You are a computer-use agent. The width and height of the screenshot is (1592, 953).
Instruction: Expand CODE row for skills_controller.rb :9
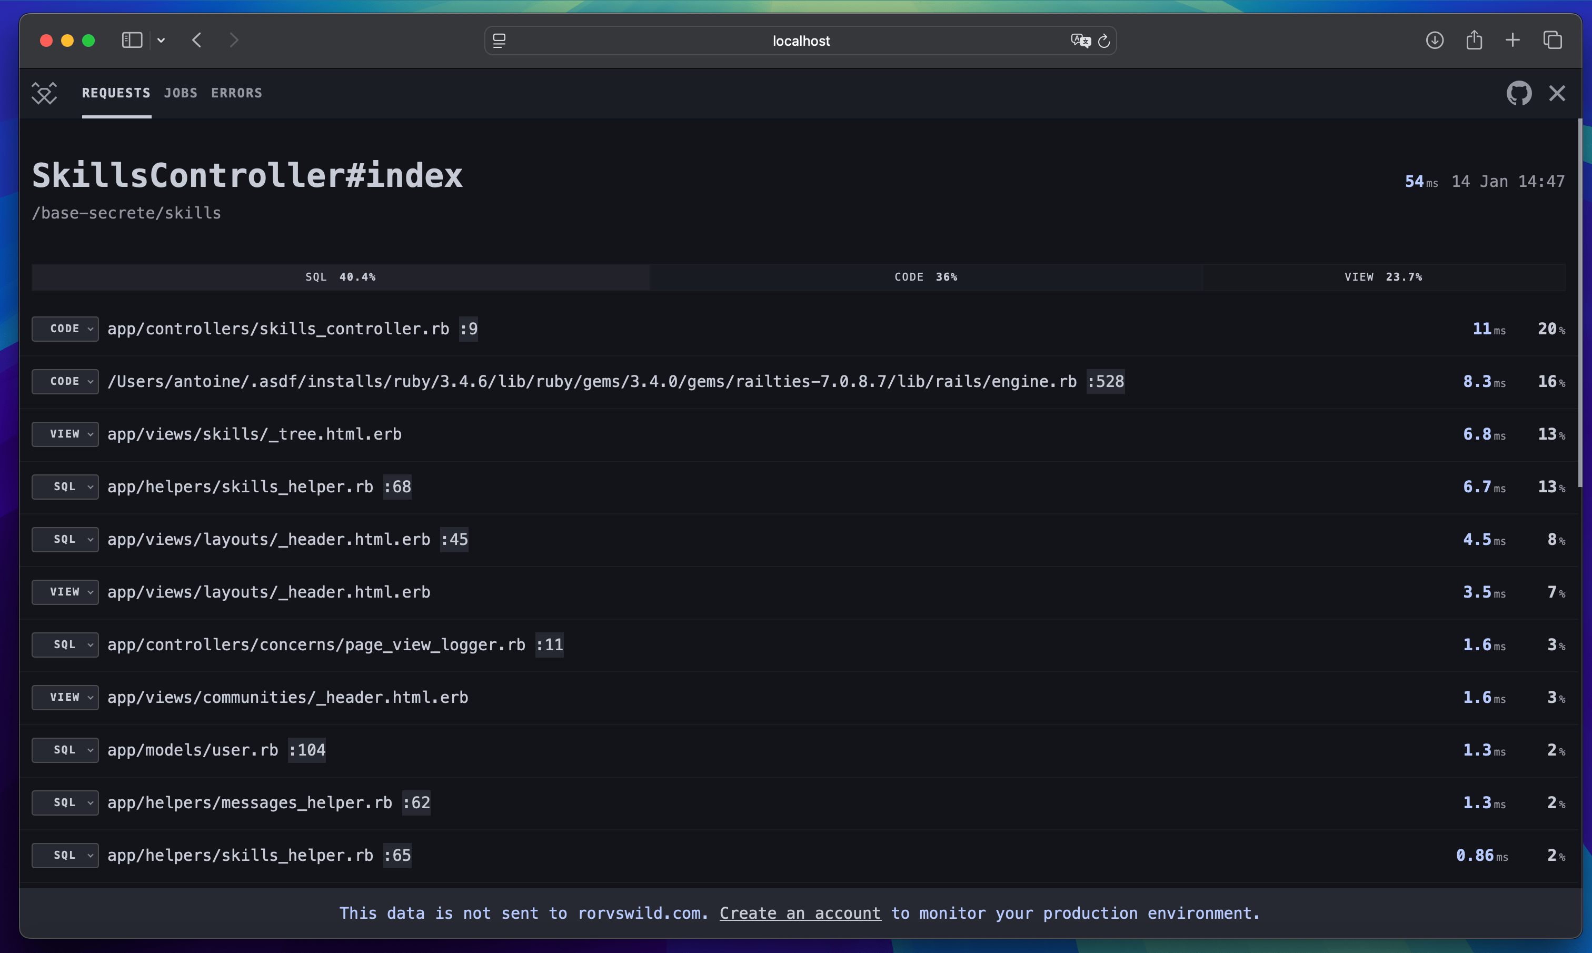click(x=65, y=329)
